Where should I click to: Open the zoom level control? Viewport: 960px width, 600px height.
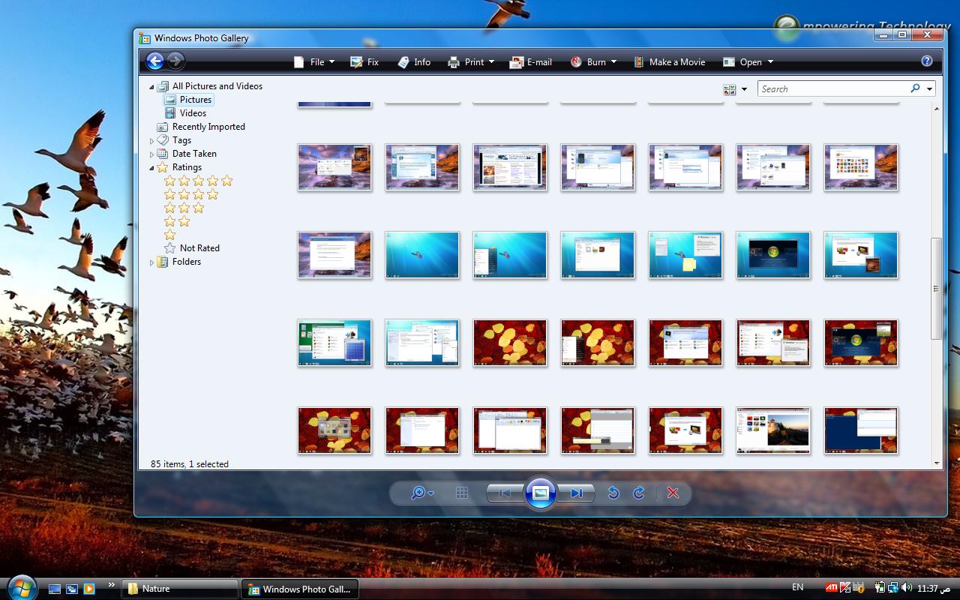[422, 493]
